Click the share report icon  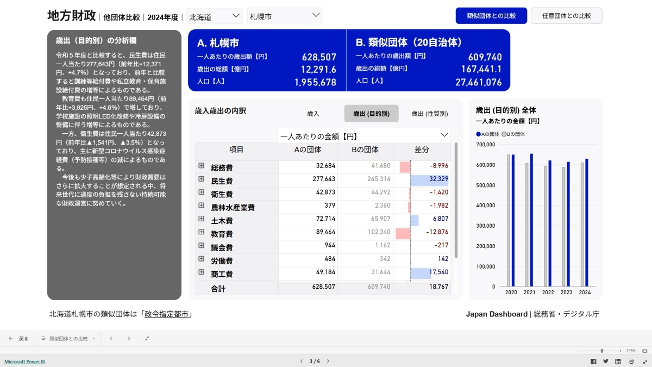point(631,361)
